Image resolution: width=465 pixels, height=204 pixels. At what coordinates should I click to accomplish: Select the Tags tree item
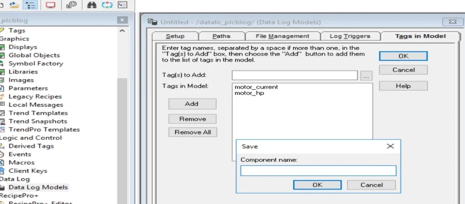[x=17, y=30]
